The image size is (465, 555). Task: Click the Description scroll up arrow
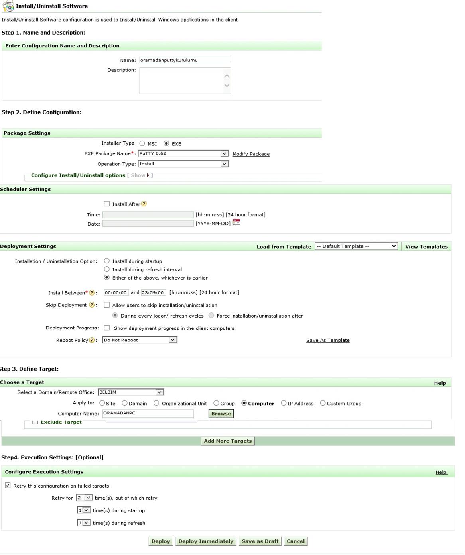[x=227, y=76]
